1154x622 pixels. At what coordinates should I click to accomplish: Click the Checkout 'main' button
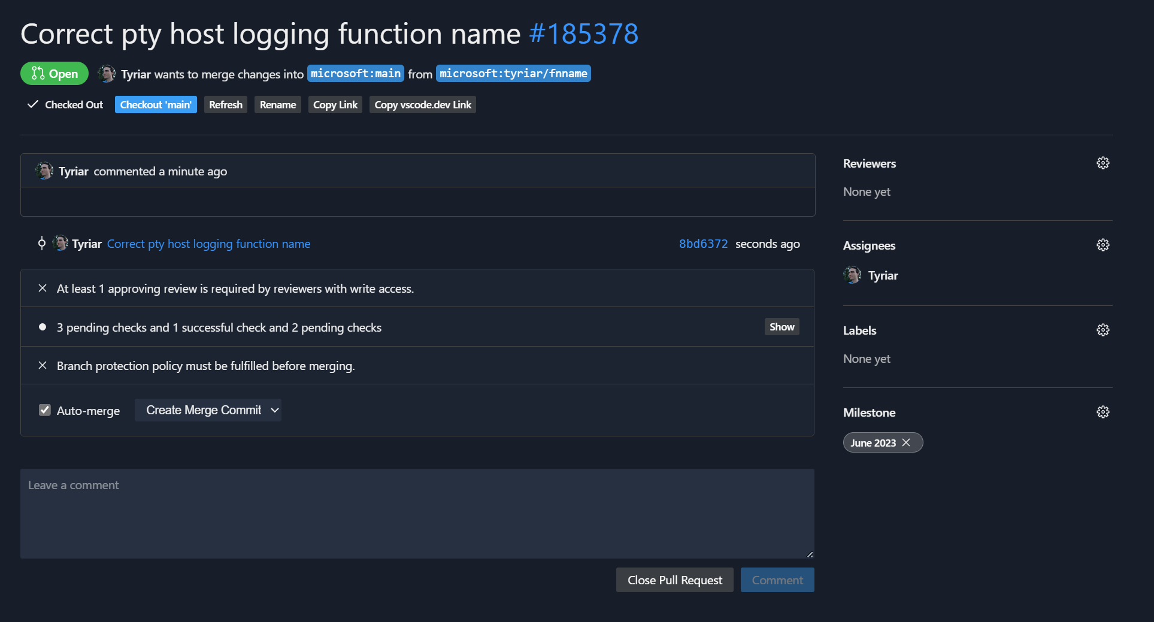pyautogui.click(x=156, y=104)
